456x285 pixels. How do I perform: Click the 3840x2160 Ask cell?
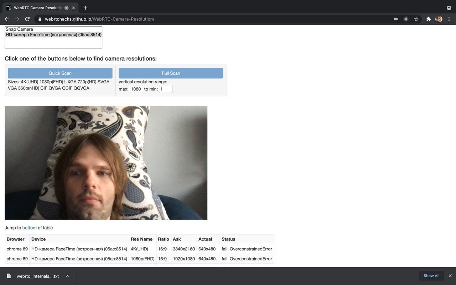coord(184,249)
